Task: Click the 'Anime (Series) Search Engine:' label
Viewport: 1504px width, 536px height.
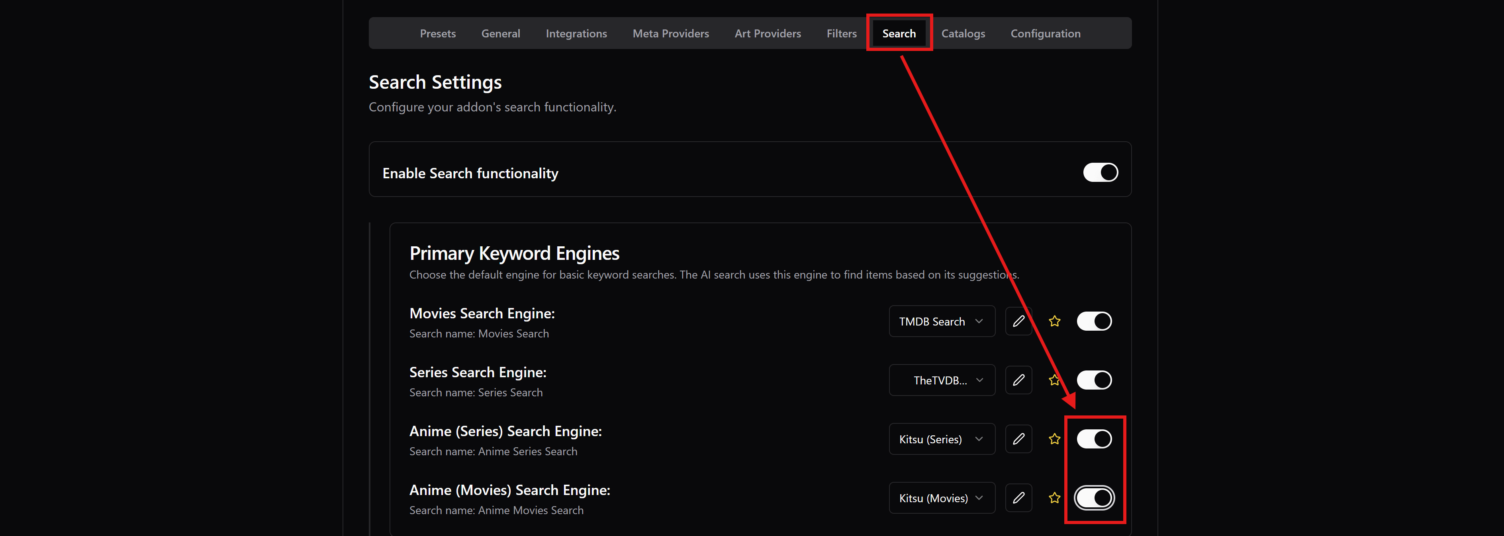Action: (505, 431)
